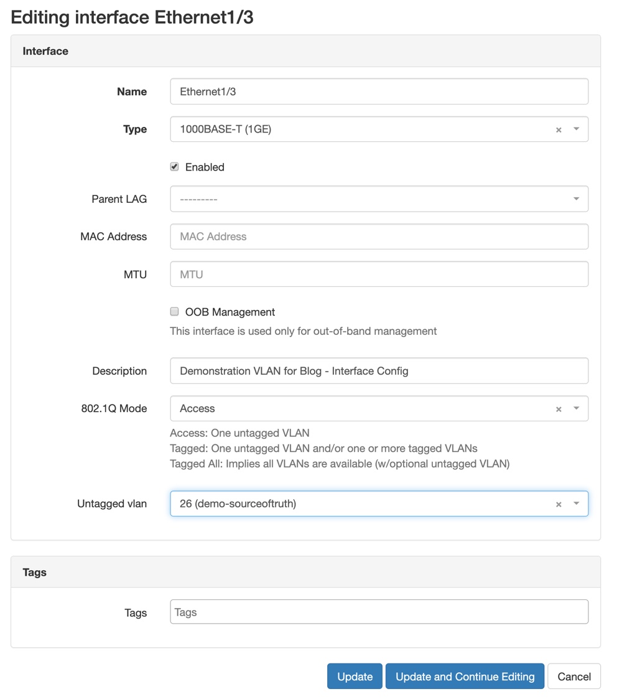
Task: Click the '26 (demo-sourceoftruth)' selected value
Action: point(238,504)
